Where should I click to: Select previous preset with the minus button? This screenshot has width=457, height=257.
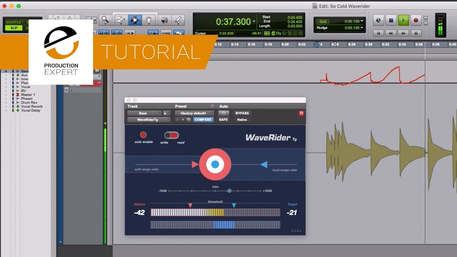[x=177, y=120]
